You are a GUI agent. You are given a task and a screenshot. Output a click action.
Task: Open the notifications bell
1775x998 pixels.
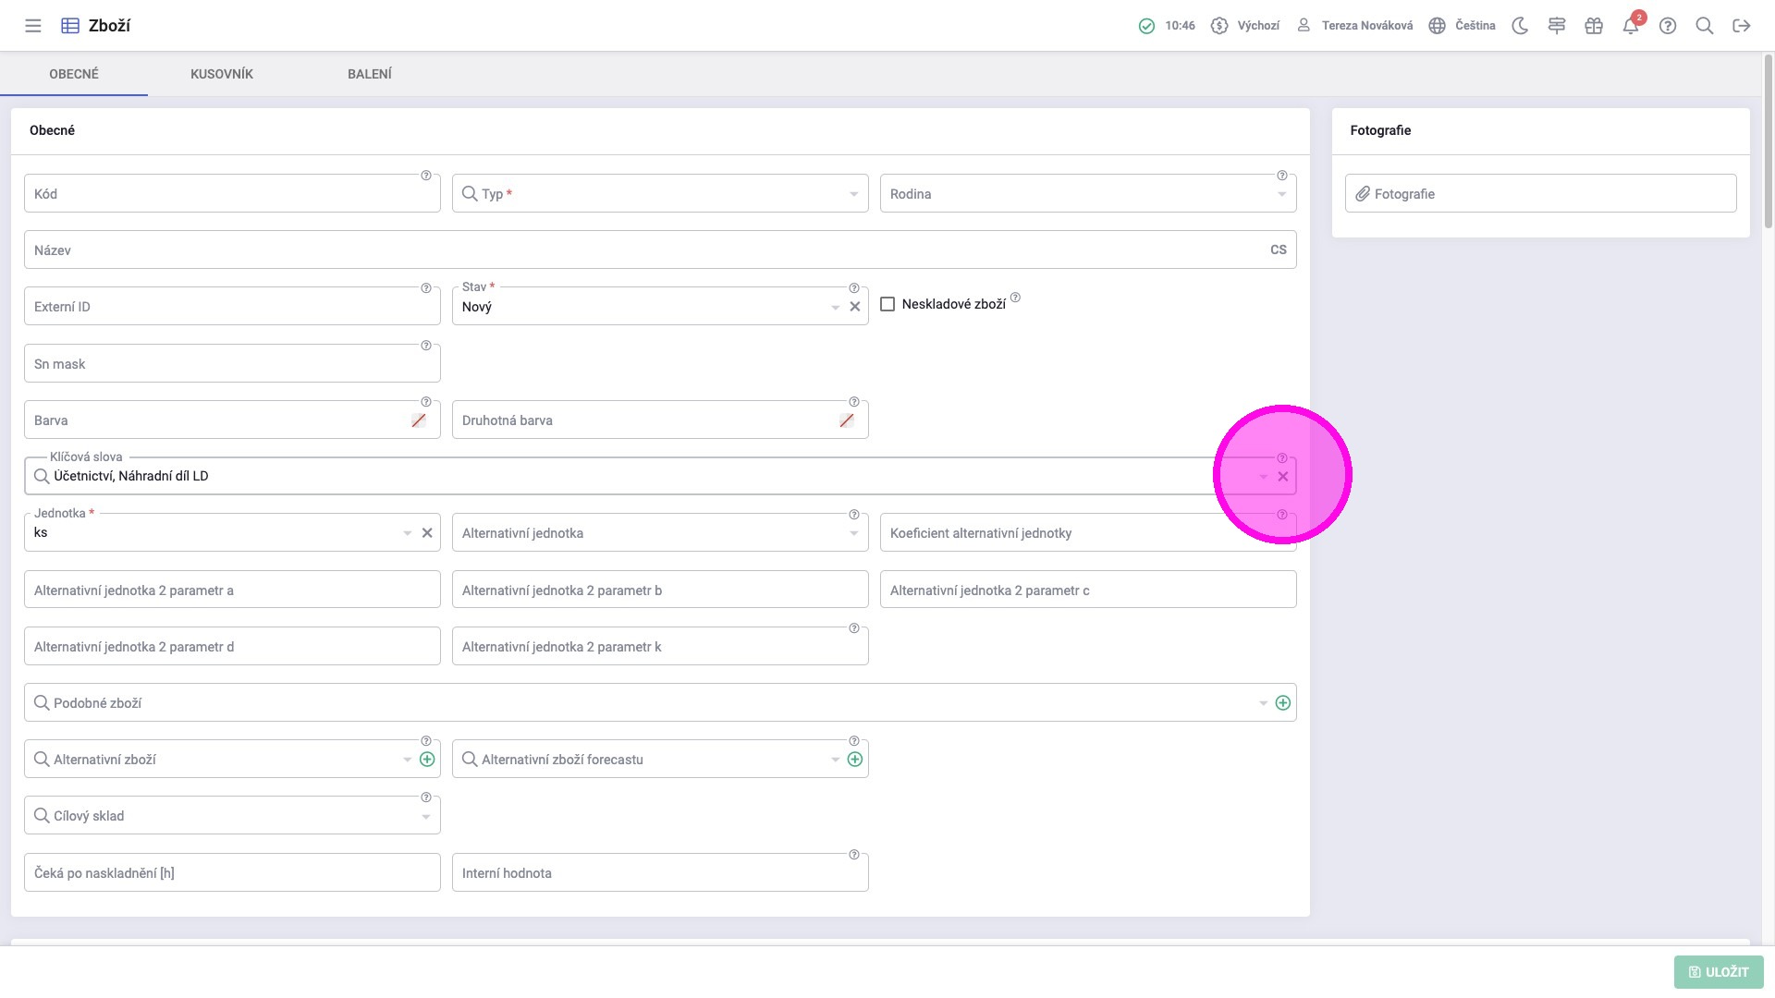[1631, 26]
